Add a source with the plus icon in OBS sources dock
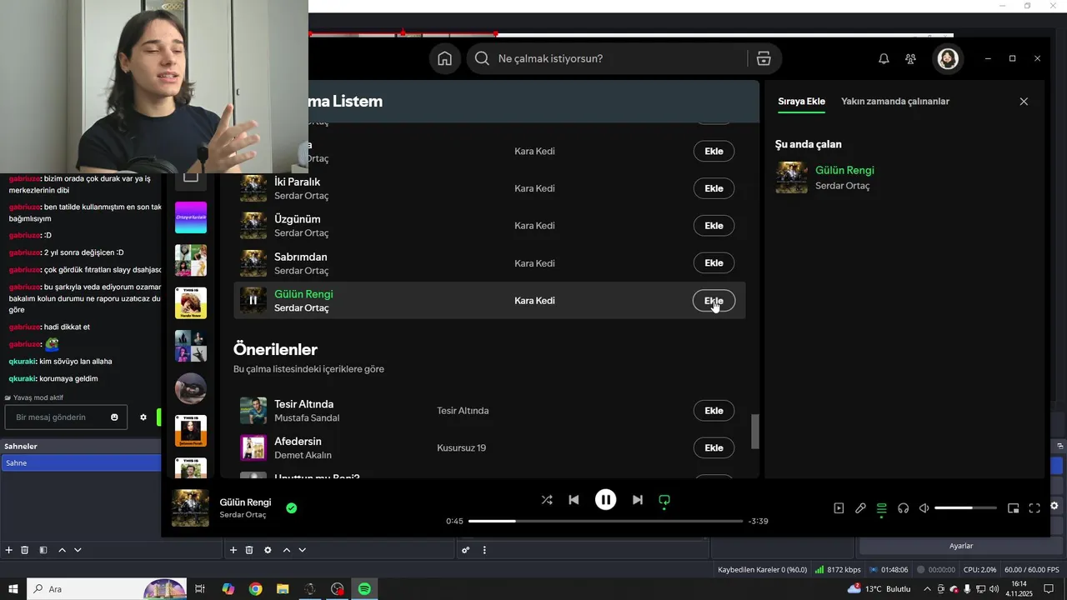Image resolution: width=1067 pixels, height=600 pixels. (x=233, y=550)
